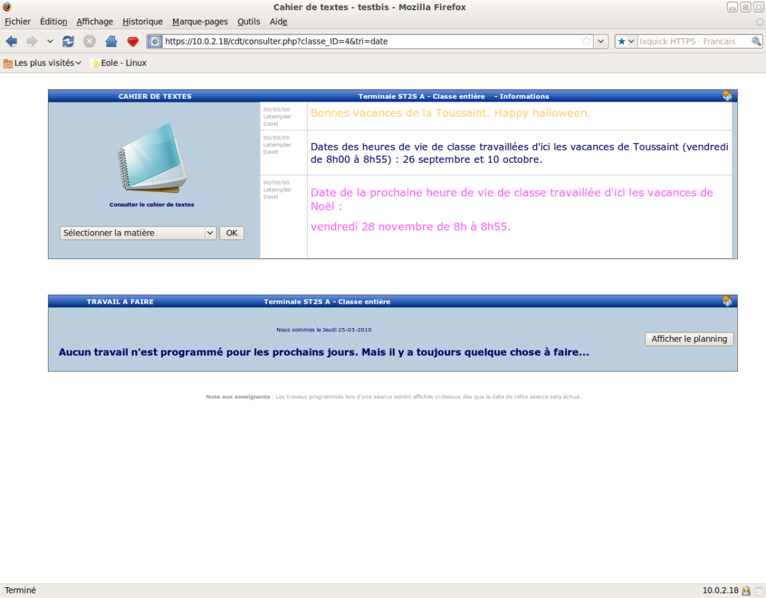Image resolution: width=766 pixels, height=598 pixels.
Task: Click the '- Informations' header text
Action: pyautogui.click(x=522, y=96)
